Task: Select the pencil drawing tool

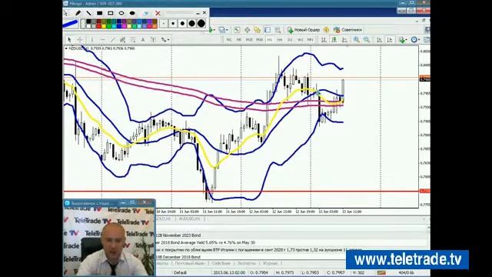Action: pyautogui.click(x=78, y=13)
